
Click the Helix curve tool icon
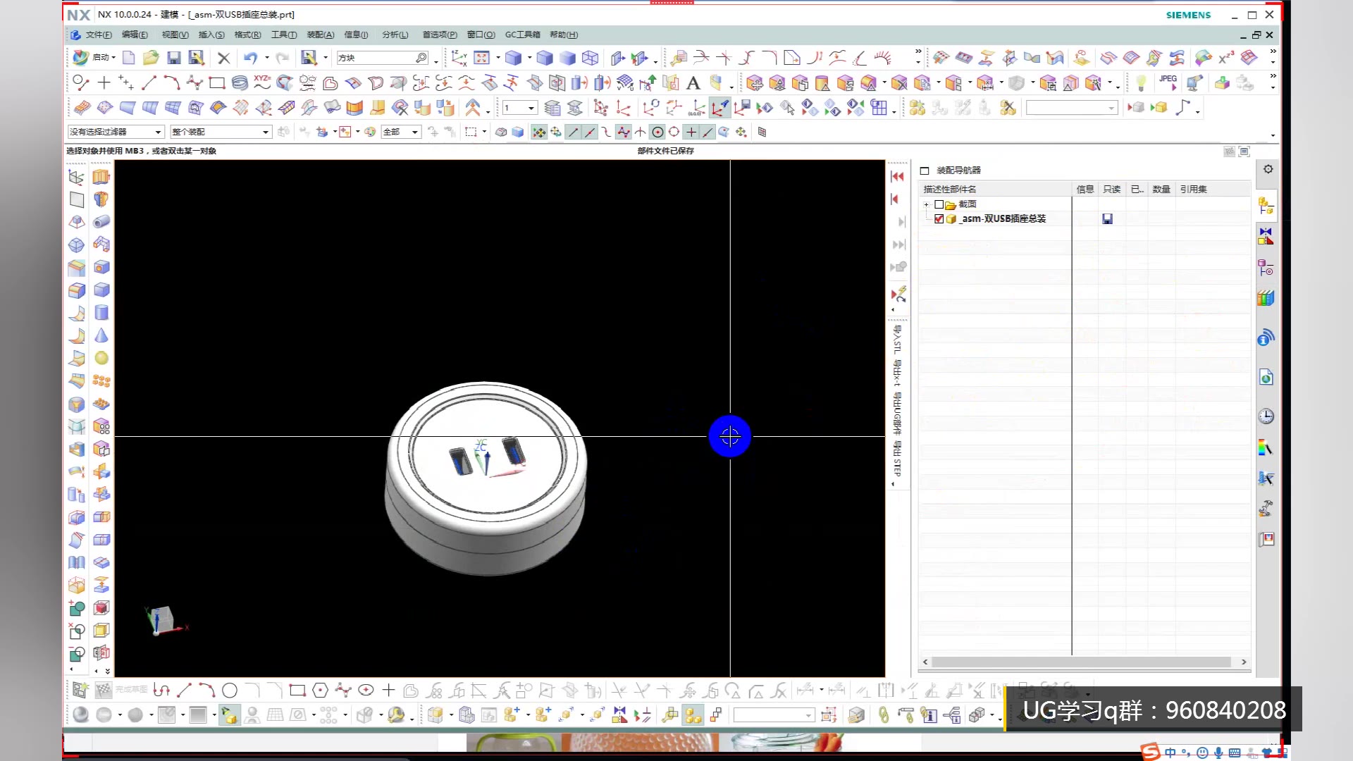click(x=240, y=83)
